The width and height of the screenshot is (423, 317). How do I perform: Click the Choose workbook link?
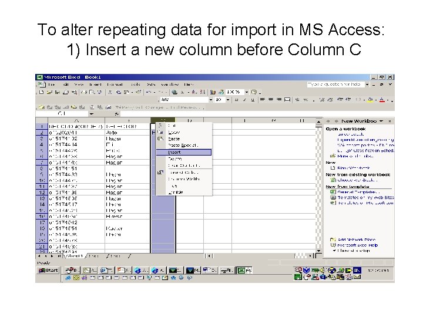[x=357, y=180]
